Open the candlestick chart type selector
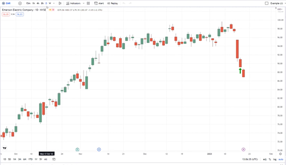286x165 pixels. 60,3
